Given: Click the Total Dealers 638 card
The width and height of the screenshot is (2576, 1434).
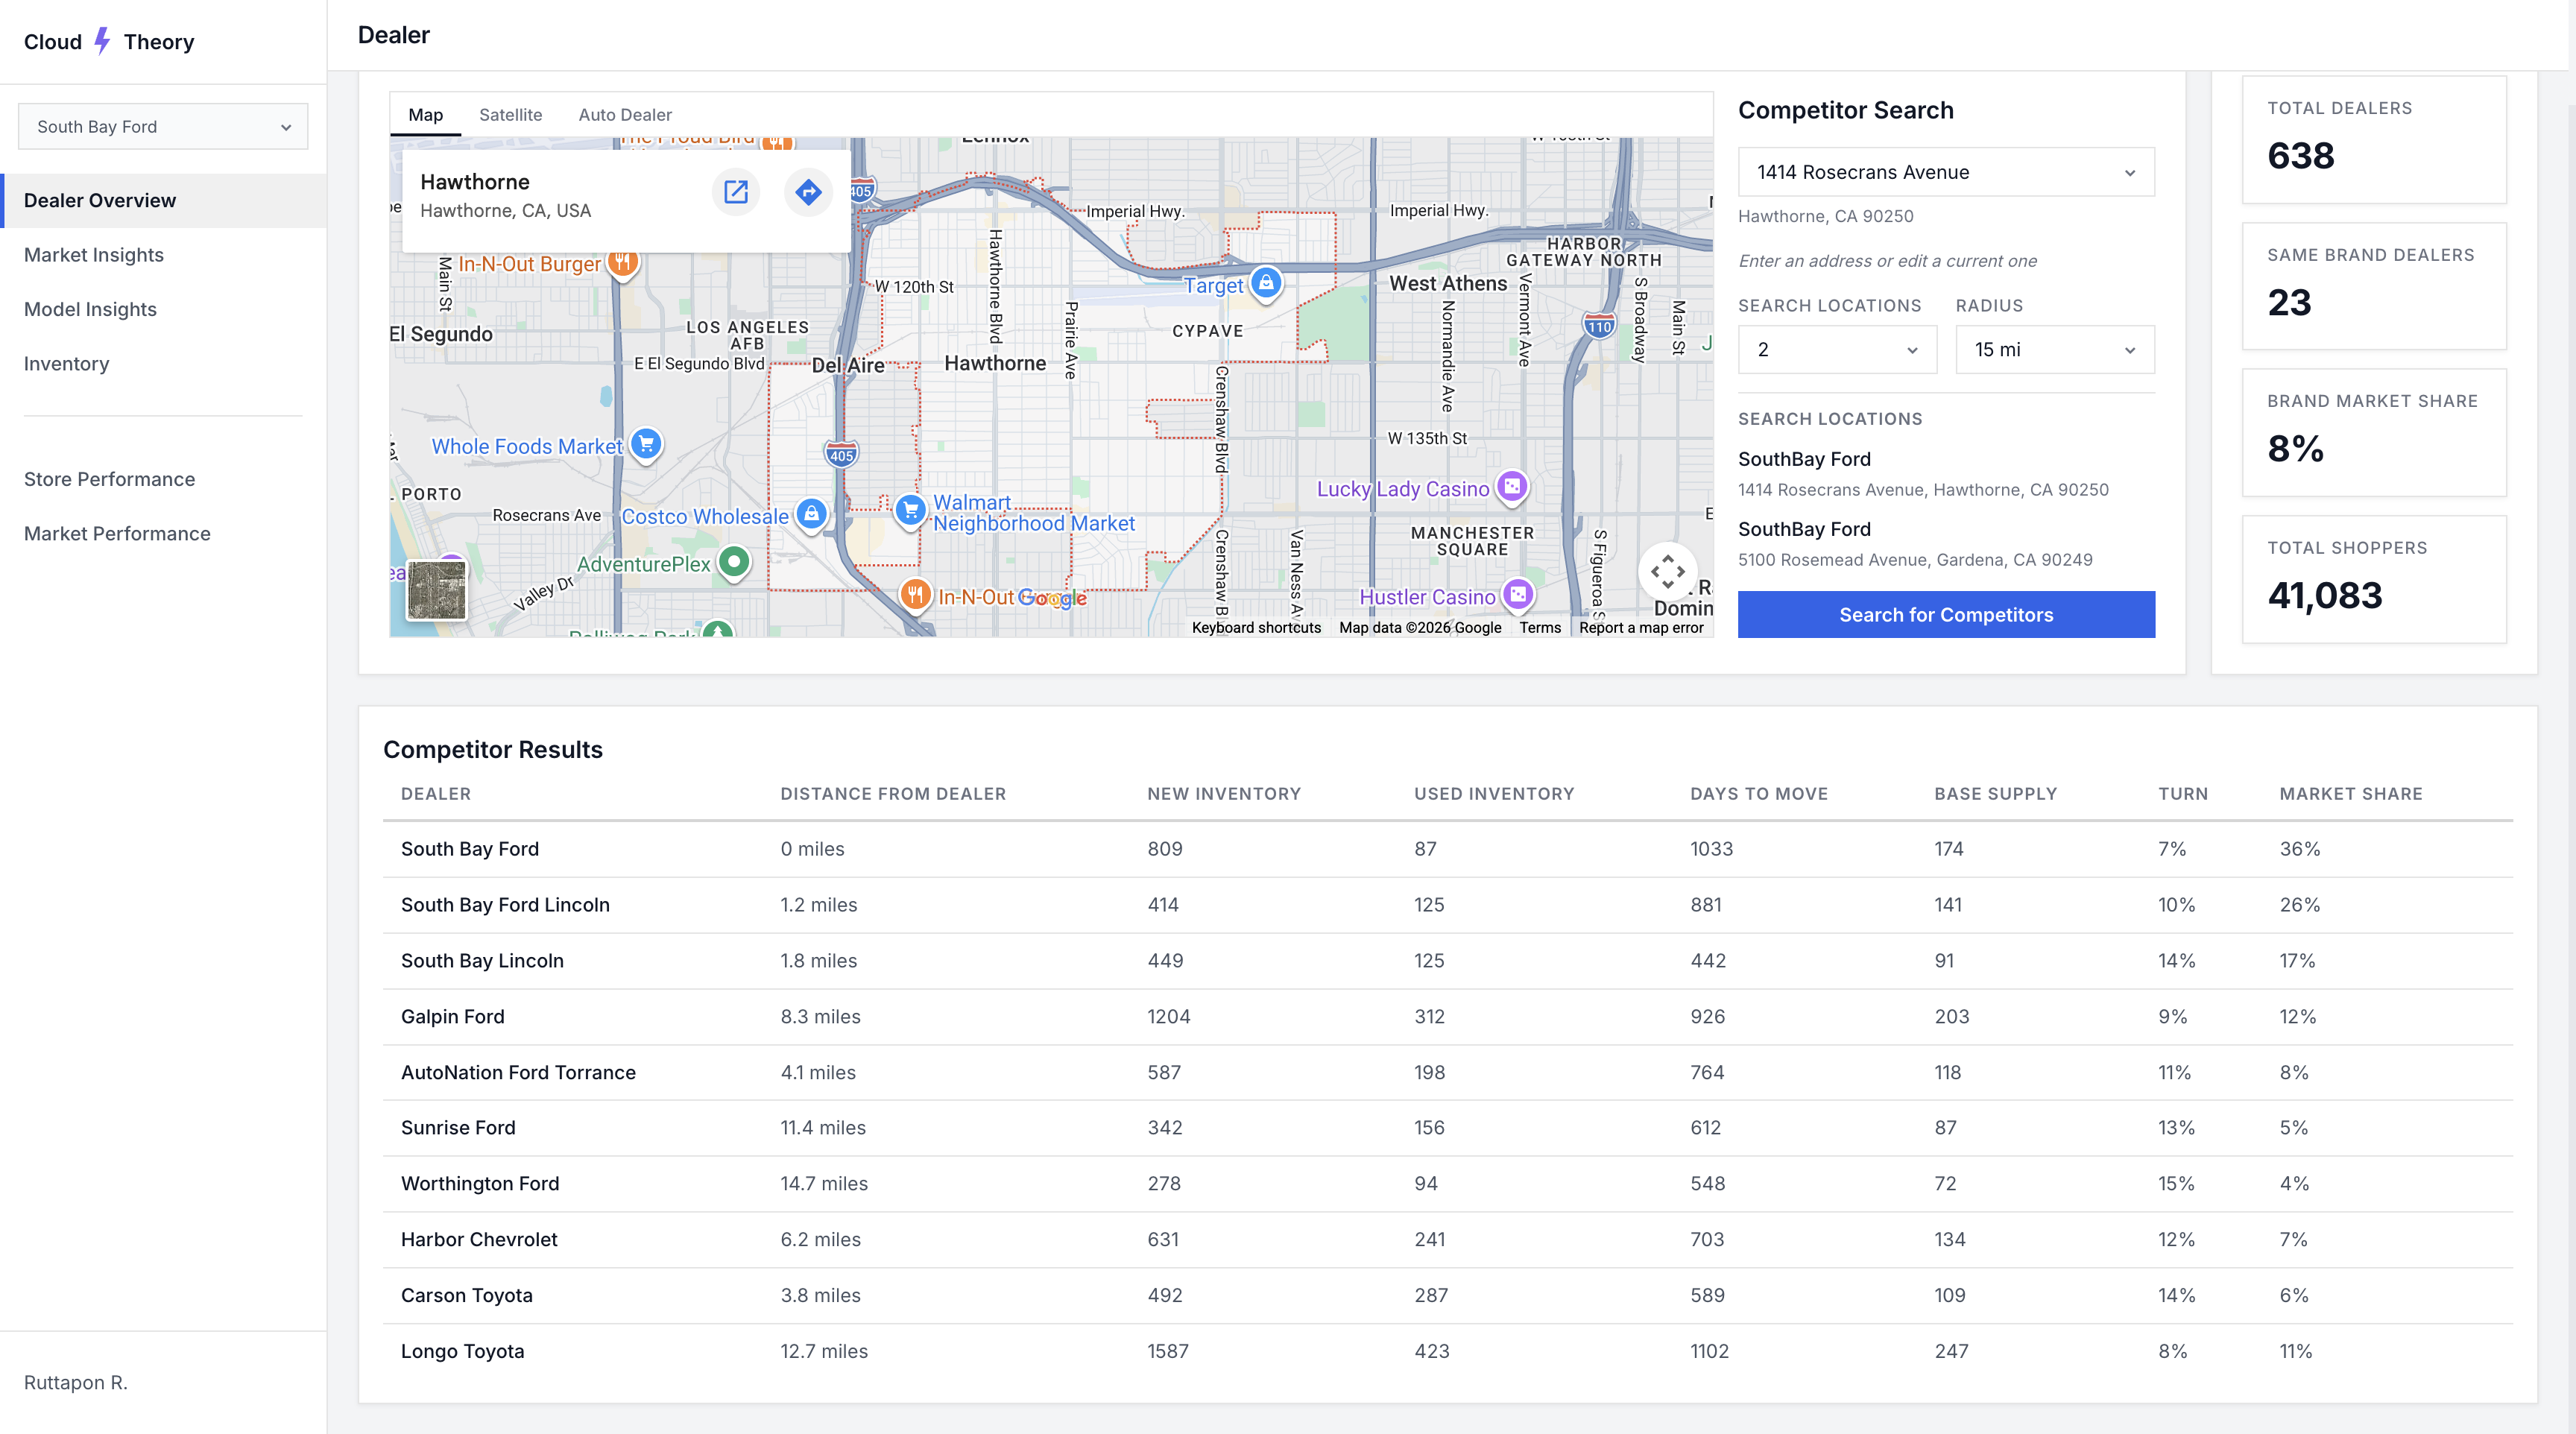Looking at the screenshot, I should tap(2374, 140).
